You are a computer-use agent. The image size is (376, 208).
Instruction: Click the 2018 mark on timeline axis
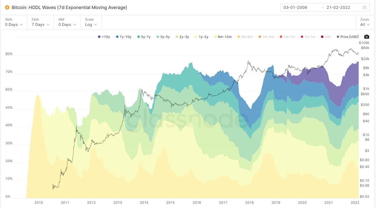point(249,202)
